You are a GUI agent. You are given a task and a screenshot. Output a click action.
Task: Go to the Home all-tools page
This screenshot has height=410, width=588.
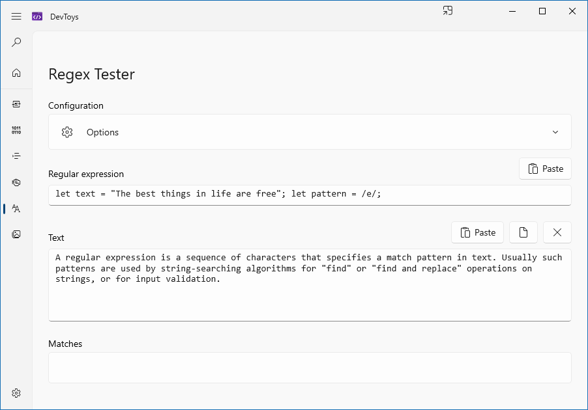16,73
